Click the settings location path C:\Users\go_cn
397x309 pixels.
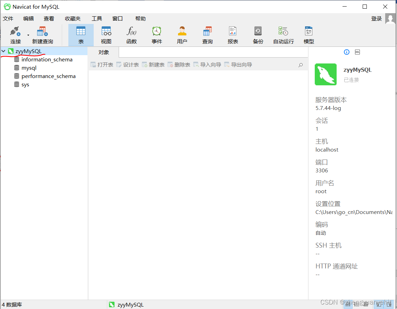tap(354, 212)
